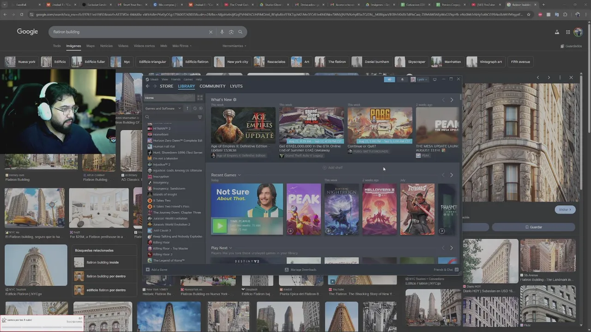Open 'Guardados' saved items link

tap(571, 46)
